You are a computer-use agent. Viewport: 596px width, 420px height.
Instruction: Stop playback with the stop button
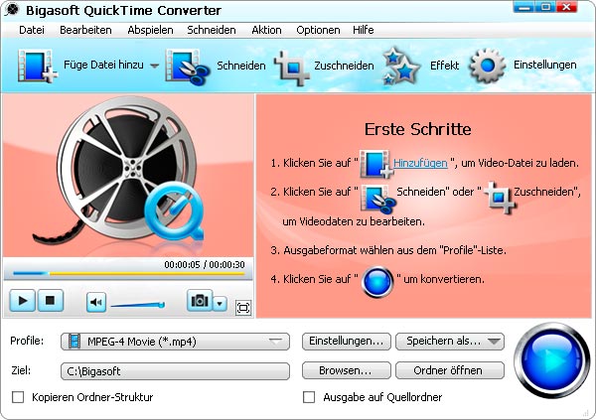(x=50, y=300)
